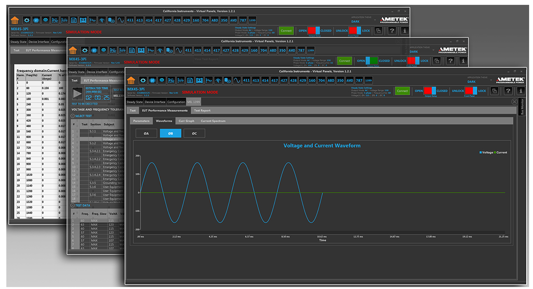
Task: Toggle the Output Relay switch in middle window
Action: point(372,61)
